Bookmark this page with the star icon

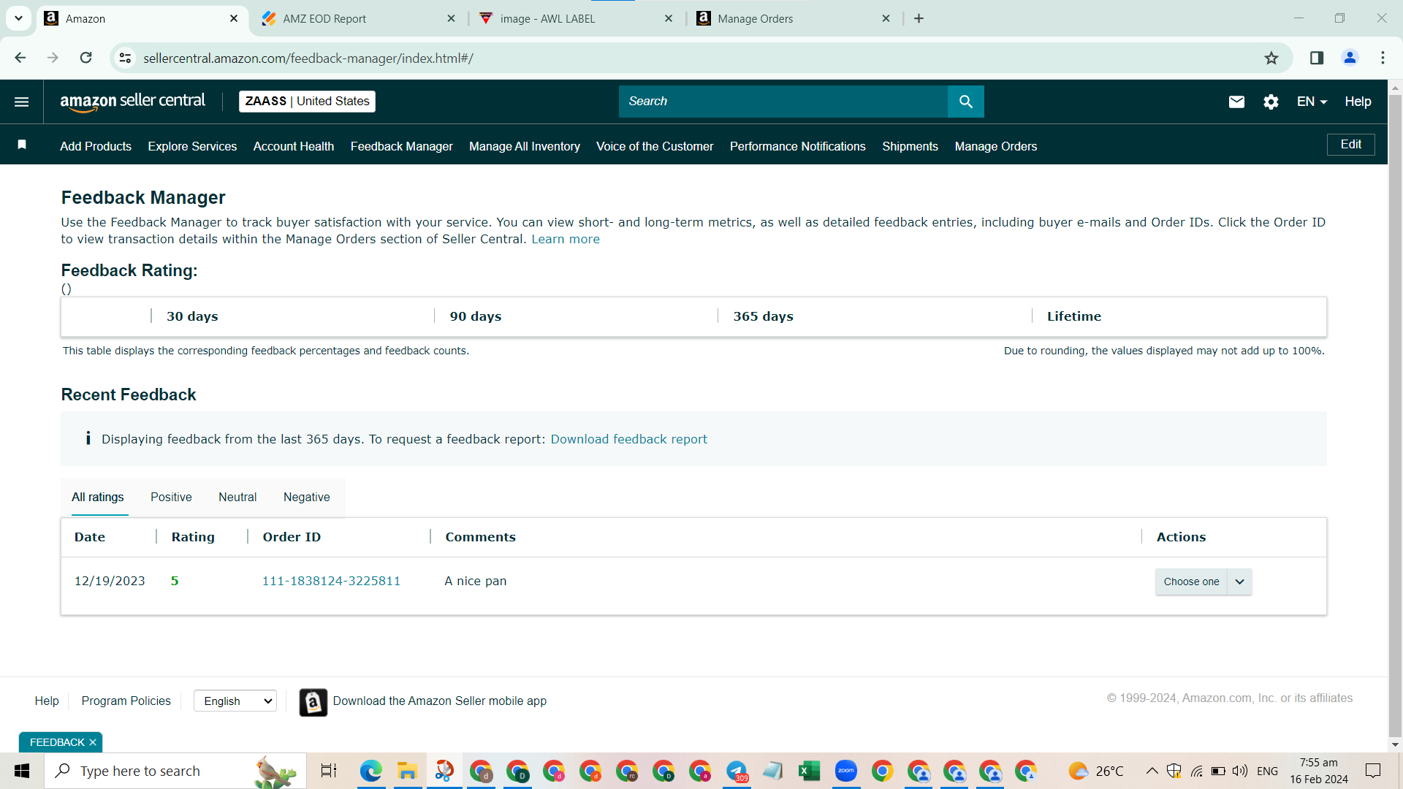click(x=1271, y=58)
